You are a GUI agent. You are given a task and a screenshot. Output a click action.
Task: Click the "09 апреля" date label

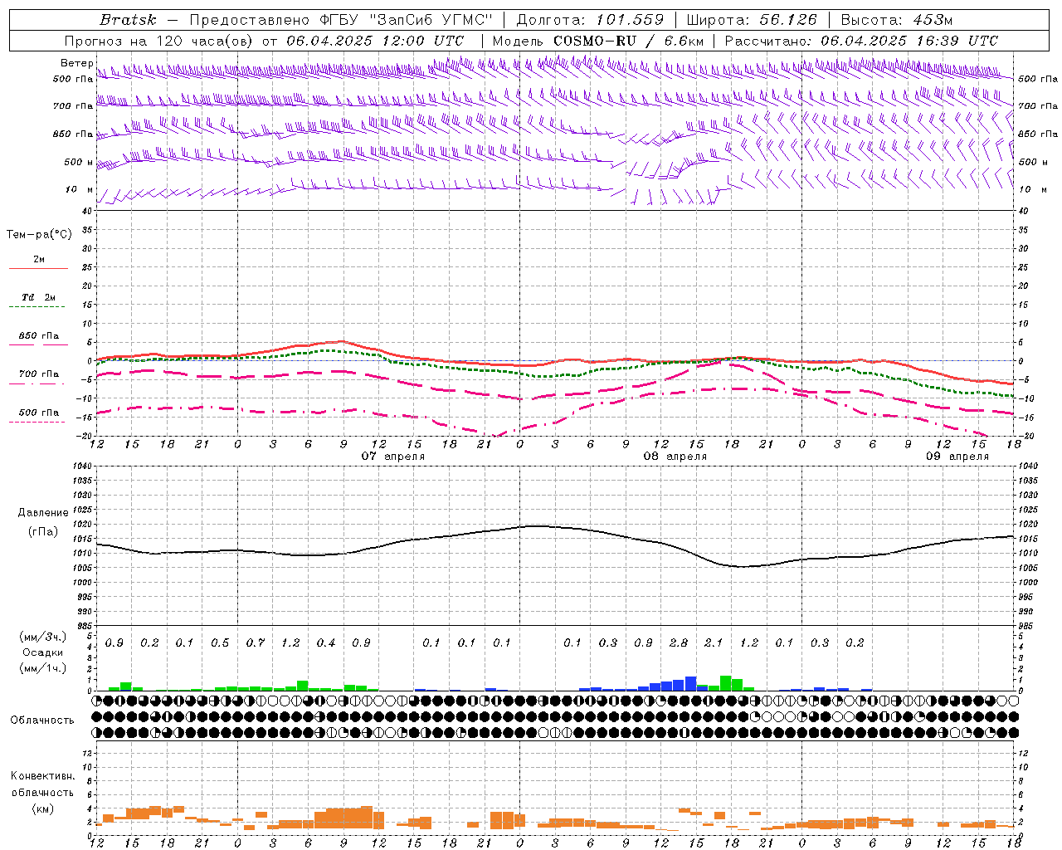pos(957,457)
